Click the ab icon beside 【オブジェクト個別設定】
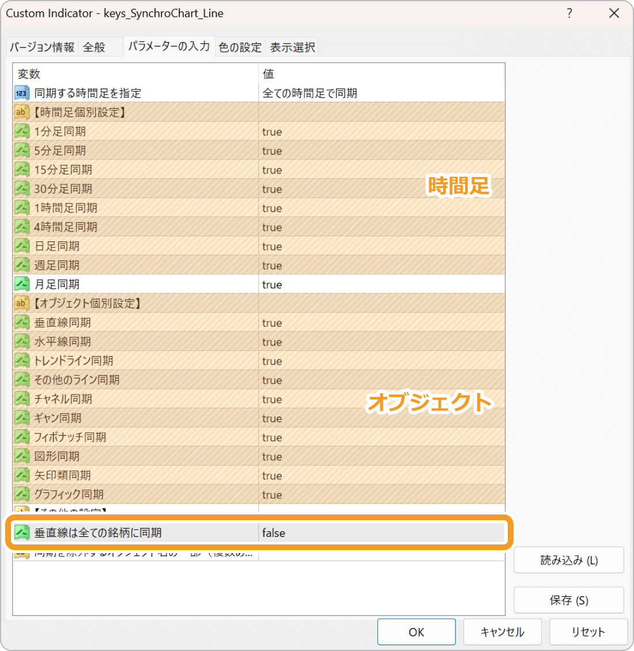 [21, 303]
